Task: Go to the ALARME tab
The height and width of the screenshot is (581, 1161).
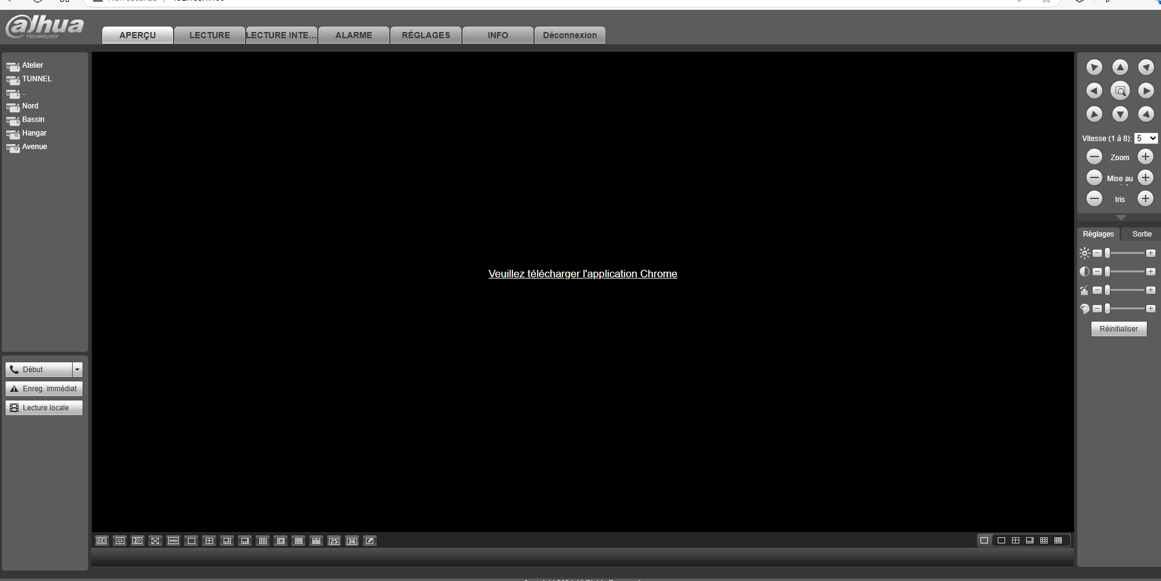Action: [x=354, y=35]
